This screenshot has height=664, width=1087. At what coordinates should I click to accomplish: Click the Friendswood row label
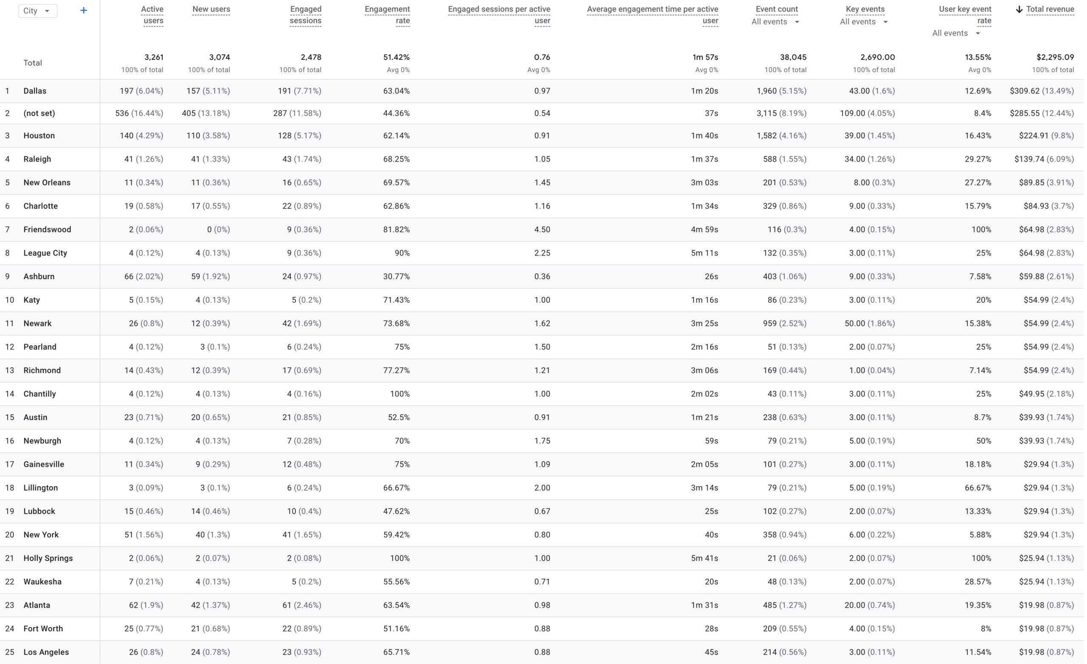pyautogui.click(x=47, y=229)
